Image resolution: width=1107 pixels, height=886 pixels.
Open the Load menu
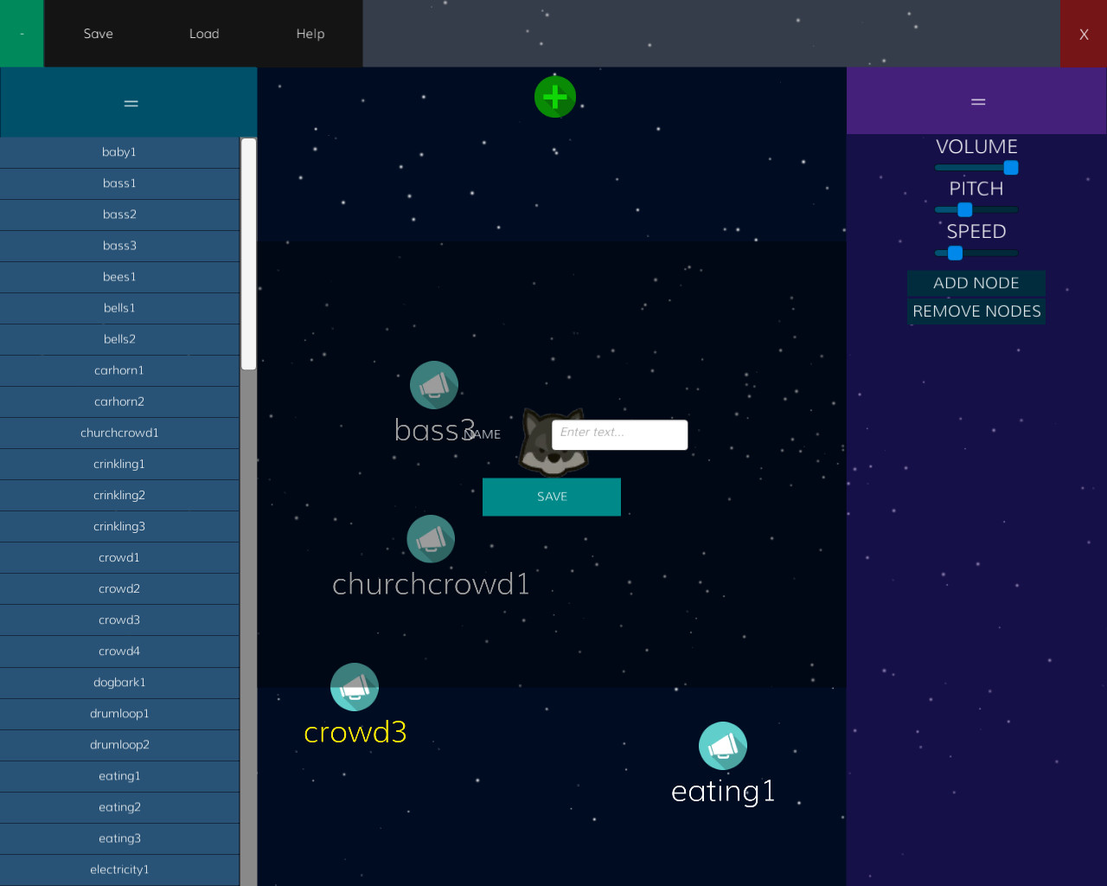click(204, 34)
